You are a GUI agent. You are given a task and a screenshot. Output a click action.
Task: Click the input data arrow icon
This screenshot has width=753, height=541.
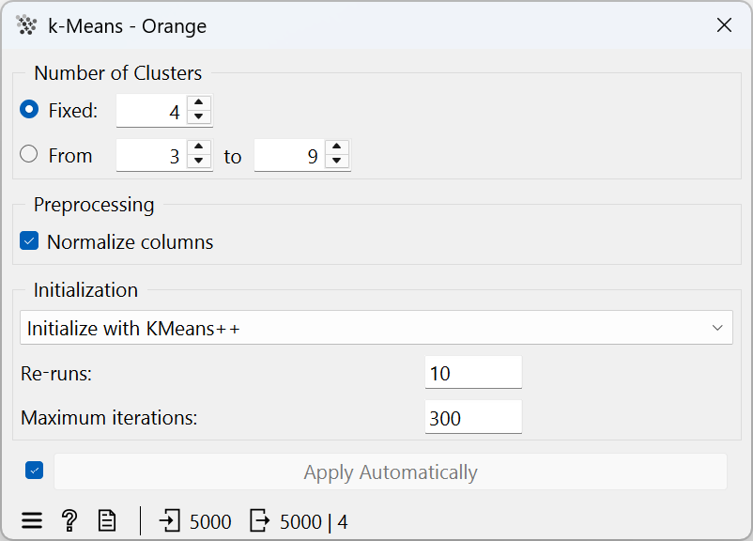click(169, 521)
